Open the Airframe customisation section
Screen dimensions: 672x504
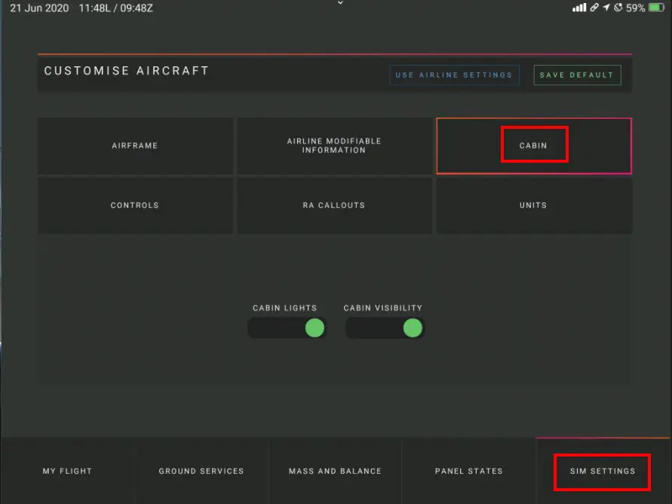coord(136,145)
